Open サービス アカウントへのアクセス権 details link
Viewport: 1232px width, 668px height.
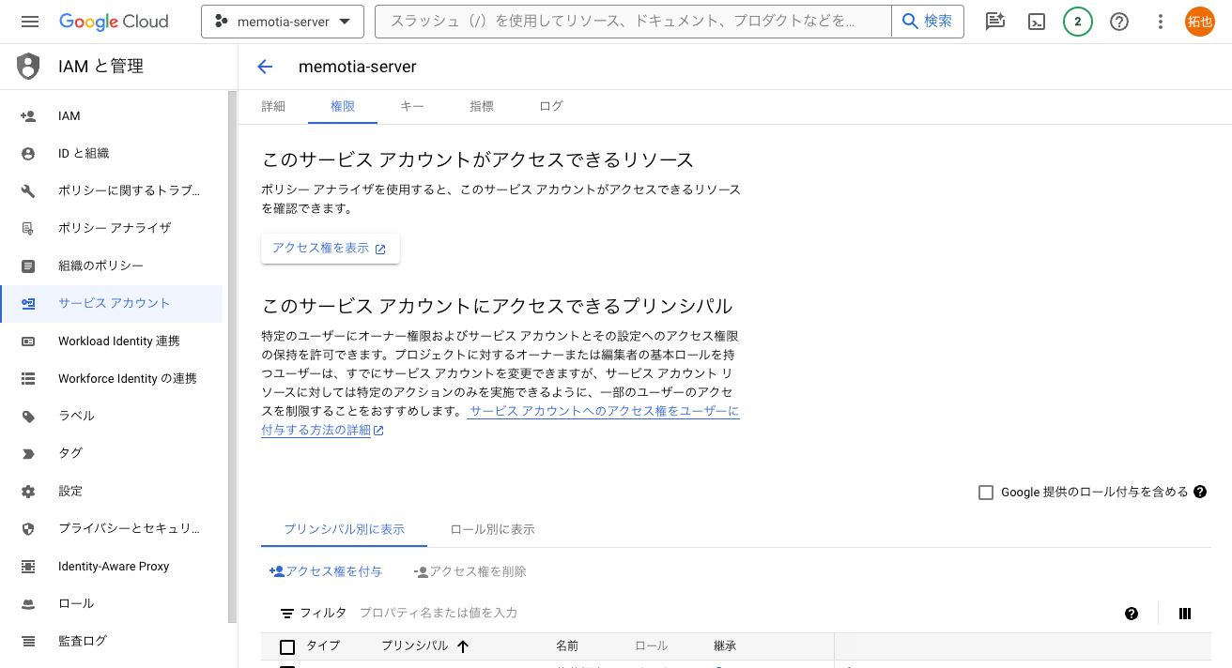[x=604, y=411]
